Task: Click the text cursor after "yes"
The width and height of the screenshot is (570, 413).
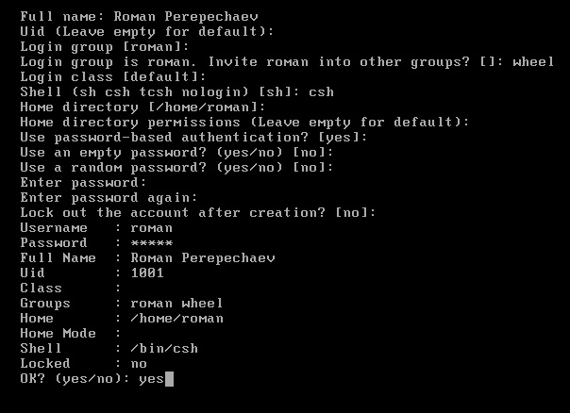Action: point(170,379)
